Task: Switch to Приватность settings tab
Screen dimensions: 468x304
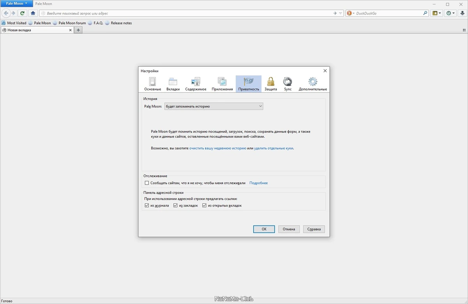Action: pyautogui.click(x=248, y=84)
